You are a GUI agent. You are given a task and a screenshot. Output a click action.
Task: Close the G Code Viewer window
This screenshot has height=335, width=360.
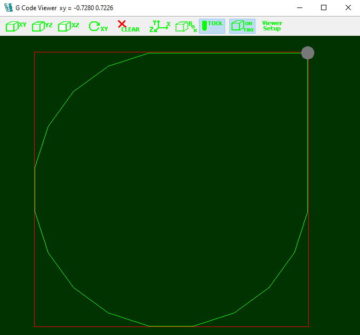point(348,8)
